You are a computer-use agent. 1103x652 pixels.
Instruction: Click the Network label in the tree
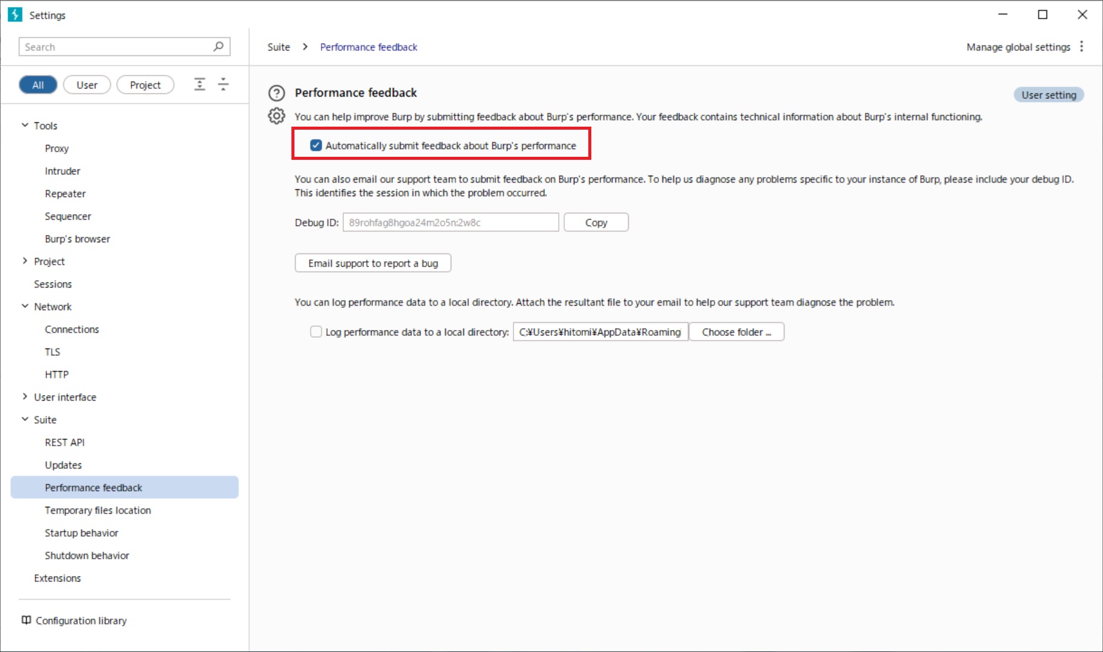click(x=52, y=306)
